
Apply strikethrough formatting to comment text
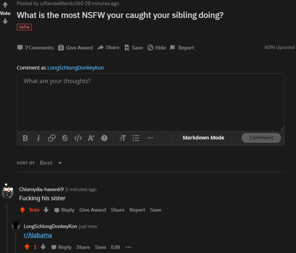point(65,138)
